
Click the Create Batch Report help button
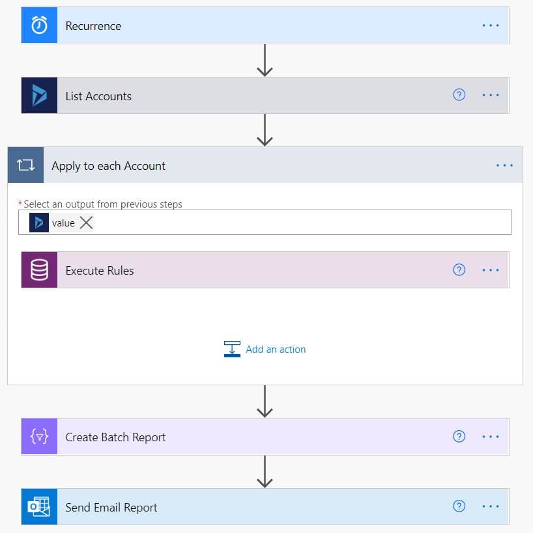[459, 436]
